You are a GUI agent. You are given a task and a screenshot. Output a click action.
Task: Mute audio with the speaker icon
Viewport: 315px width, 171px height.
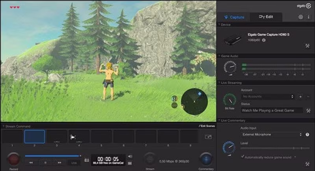click(130, 156)
